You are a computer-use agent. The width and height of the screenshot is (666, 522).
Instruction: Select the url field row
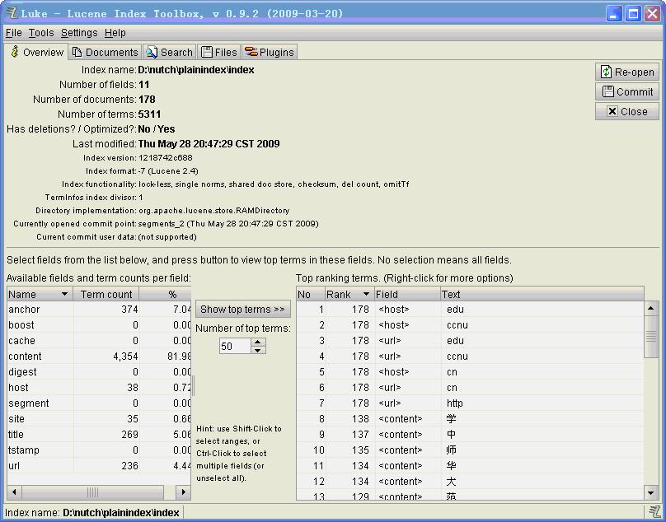point(99,466)
